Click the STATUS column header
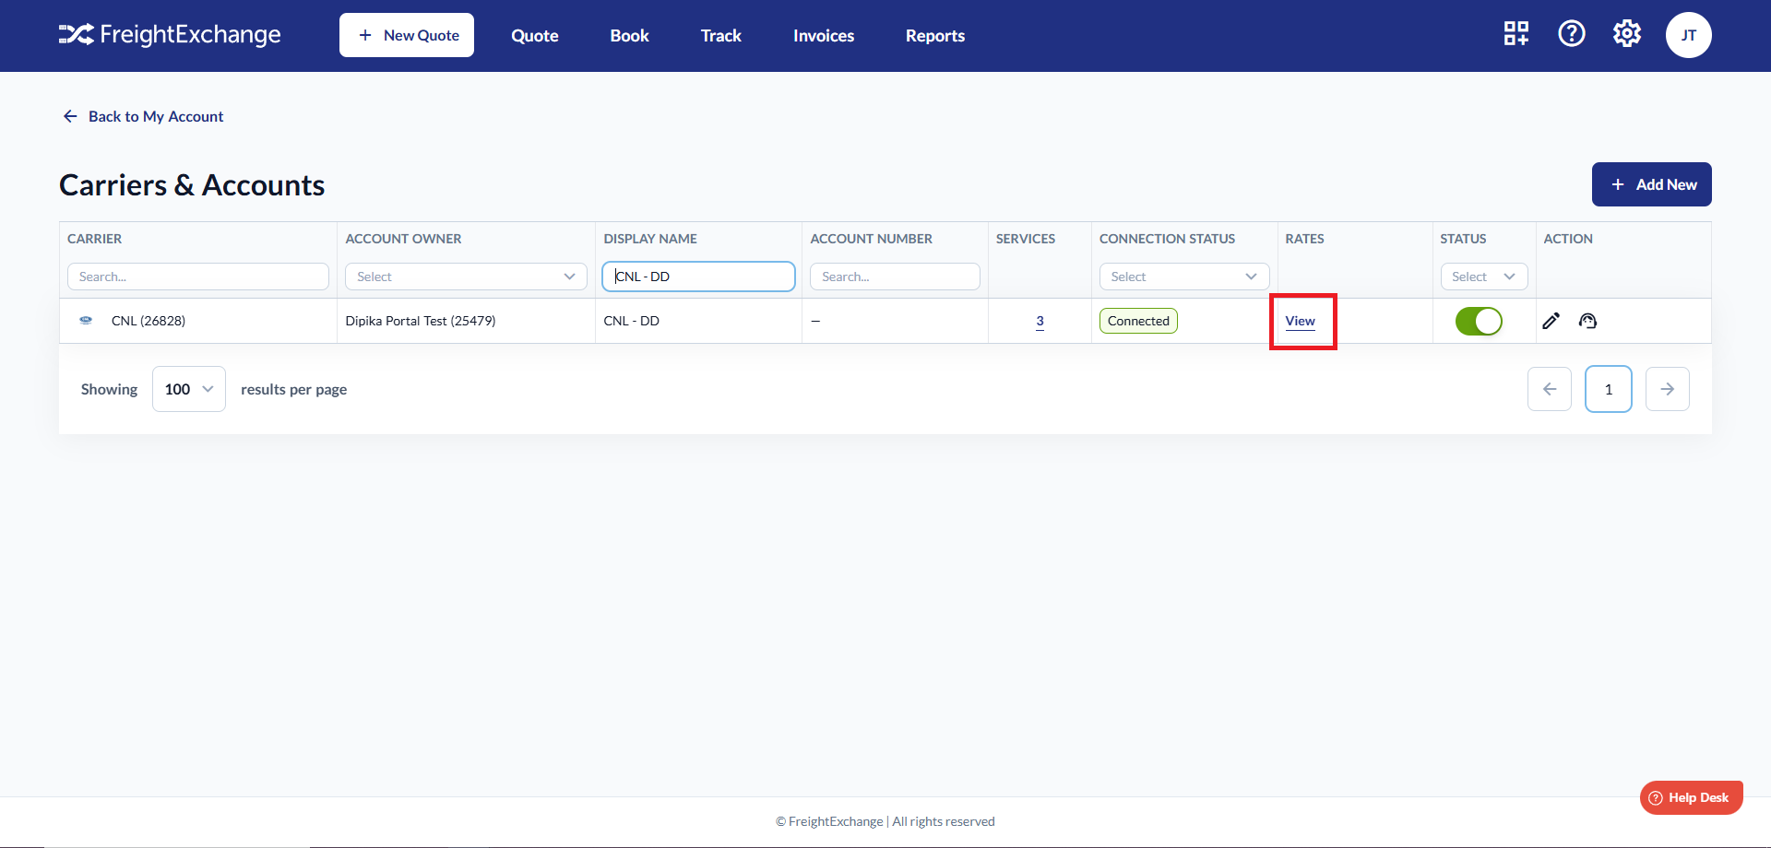This screenshot has width=1771, height=848. coord(1464,239)
